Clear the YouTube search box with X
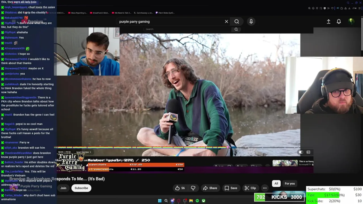The image size is (363, 204). 226,22
